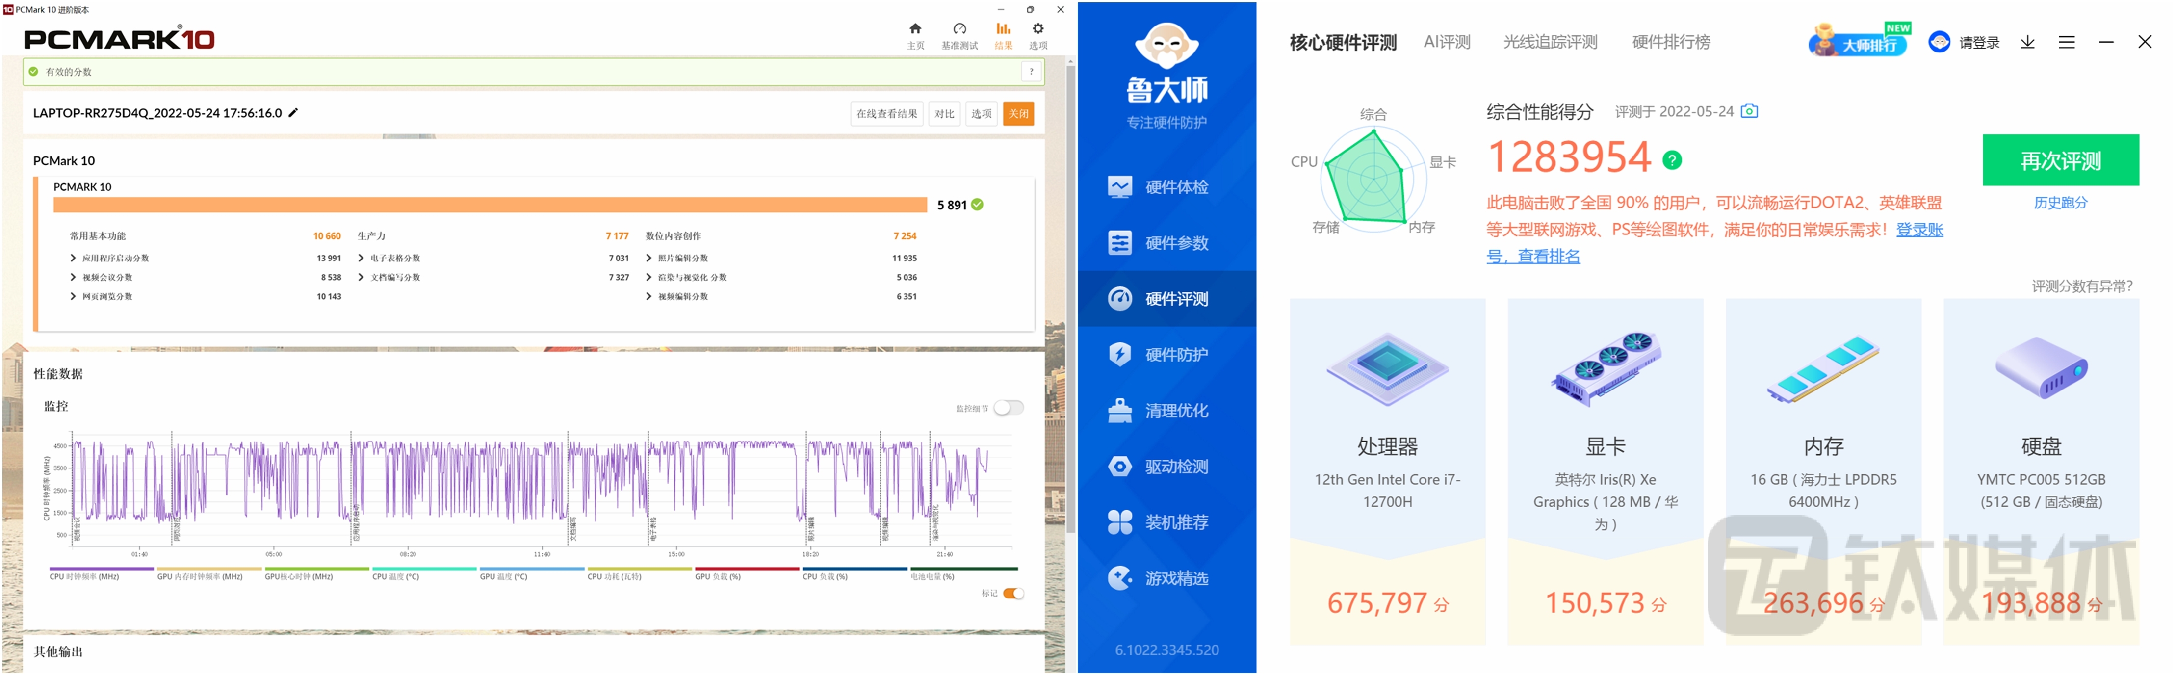The width and height of the screenshot is (2176, 676).
Task: Open 驱动检测 in the sidebar
Action: pos(1166,467)
